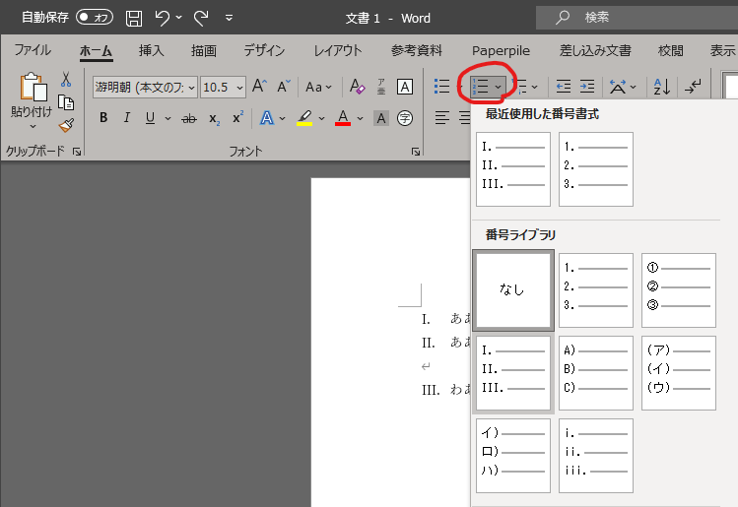The height and width of the screenshot is (507, 738).
Task: Open the Quick Access Toolbar customize arrow
Action: pyautogui.click(x=230, y=18)
